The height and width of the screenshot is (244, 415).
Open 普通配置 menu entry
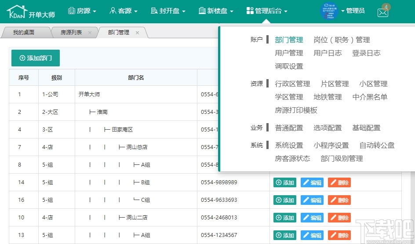[x=289, y=128]
